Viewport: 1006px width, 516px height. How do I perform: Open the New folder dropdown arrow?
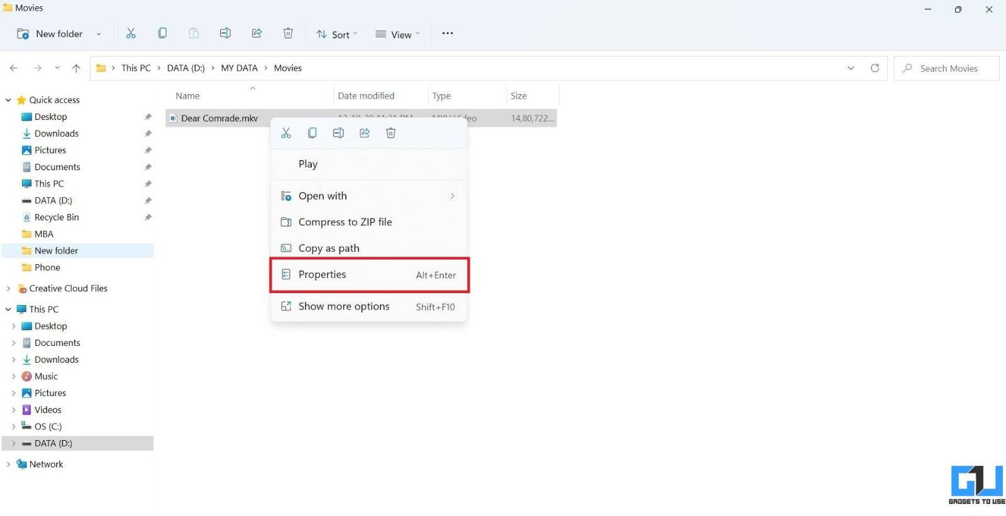[x=99, y=34]
